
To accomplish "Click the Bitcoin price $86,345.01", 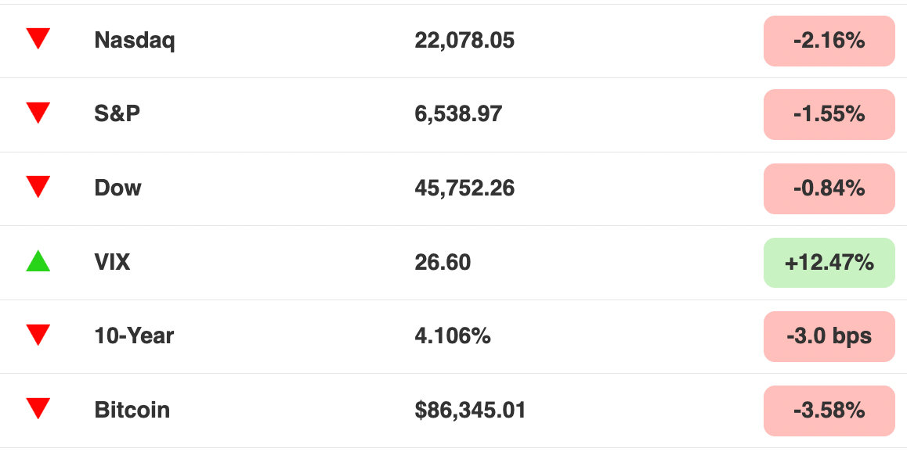I will coord(470,411).
